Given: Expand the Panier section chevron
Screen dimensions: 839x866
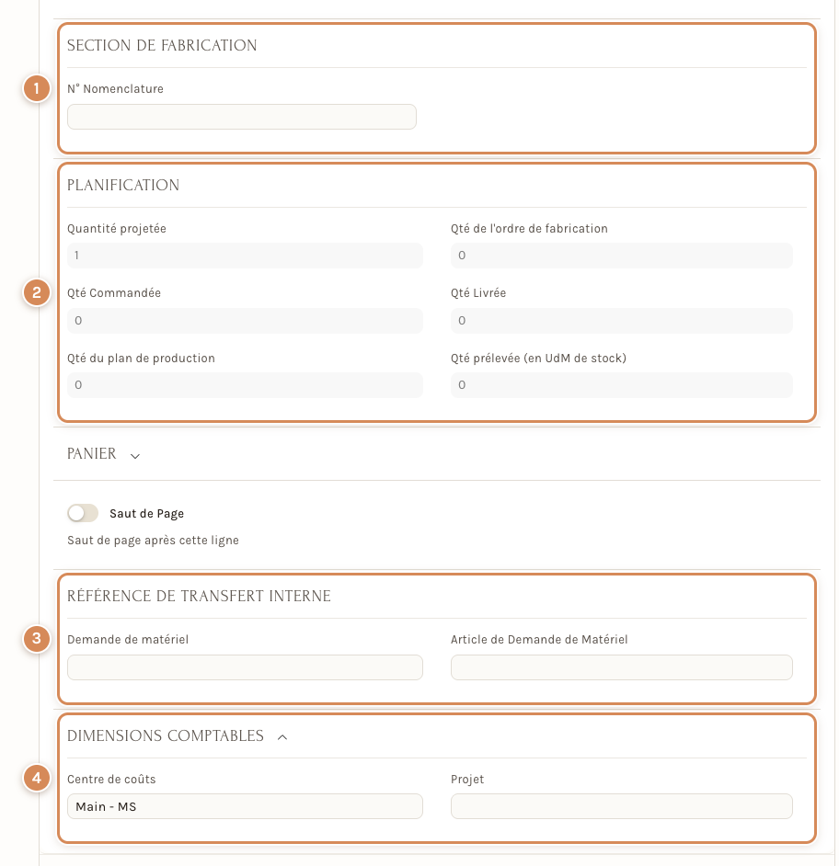Looking at the screenshot, I should click(135, 456).
